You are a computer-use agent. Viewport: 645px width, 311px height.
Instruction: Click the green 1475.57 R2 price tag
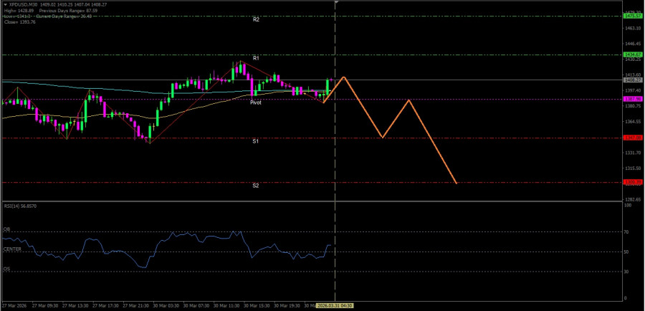coord(632,16)
